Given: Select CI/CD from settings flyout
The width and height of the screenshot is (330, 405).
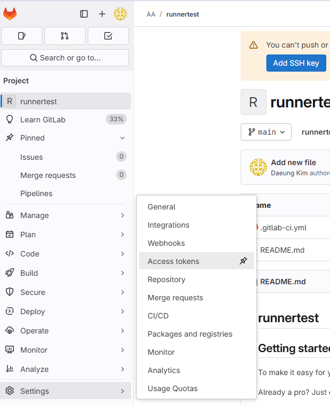Looking at the screenshot, I should 158,316.
